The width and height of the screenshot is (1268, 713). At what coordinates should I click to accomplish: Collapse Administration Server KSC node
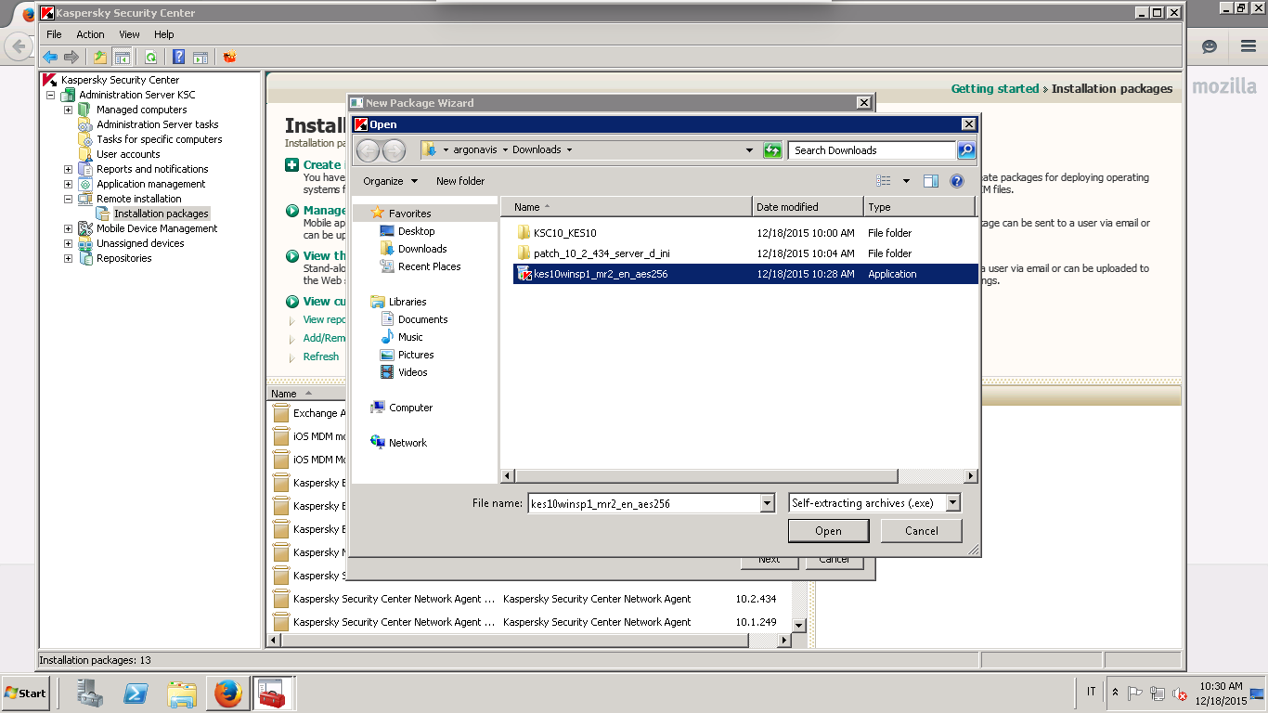click(x=50, y=95)
